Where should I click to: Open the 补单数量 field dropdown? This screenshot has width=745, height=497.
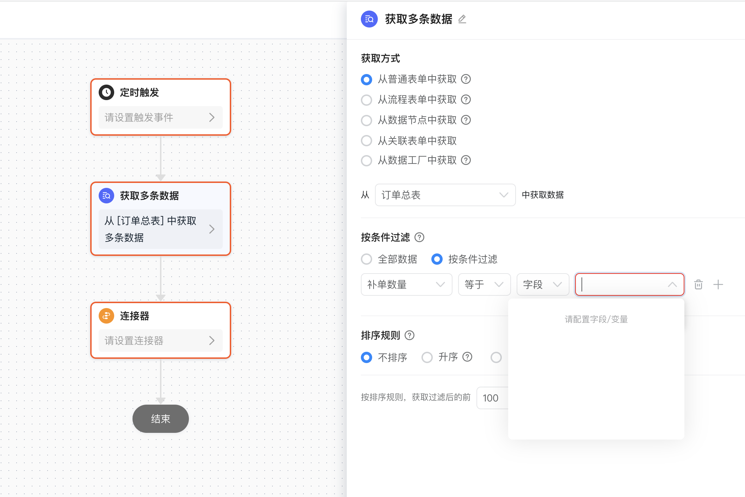406,284
